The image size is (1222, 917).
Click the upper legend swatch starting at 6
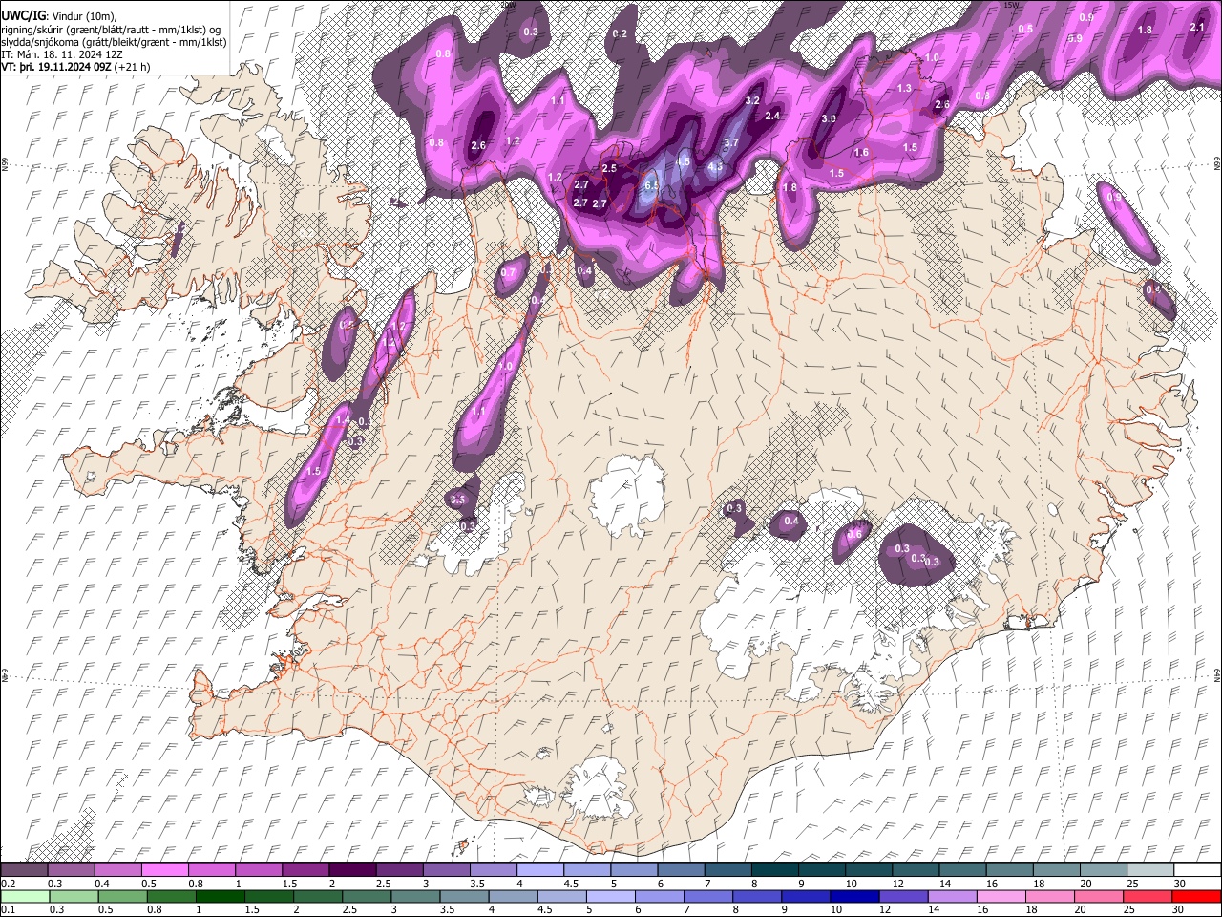tap(681, 869)
